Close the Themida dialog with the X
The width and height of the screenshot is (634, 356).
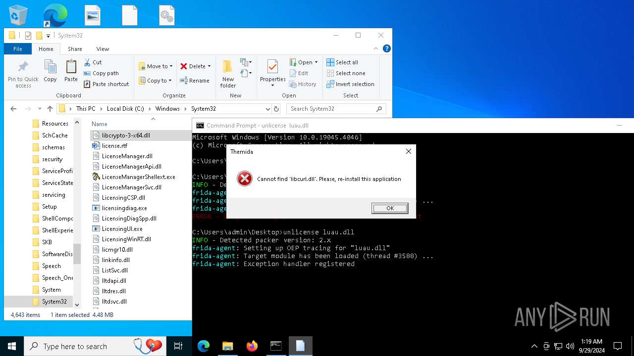click(x=408, y=151)
